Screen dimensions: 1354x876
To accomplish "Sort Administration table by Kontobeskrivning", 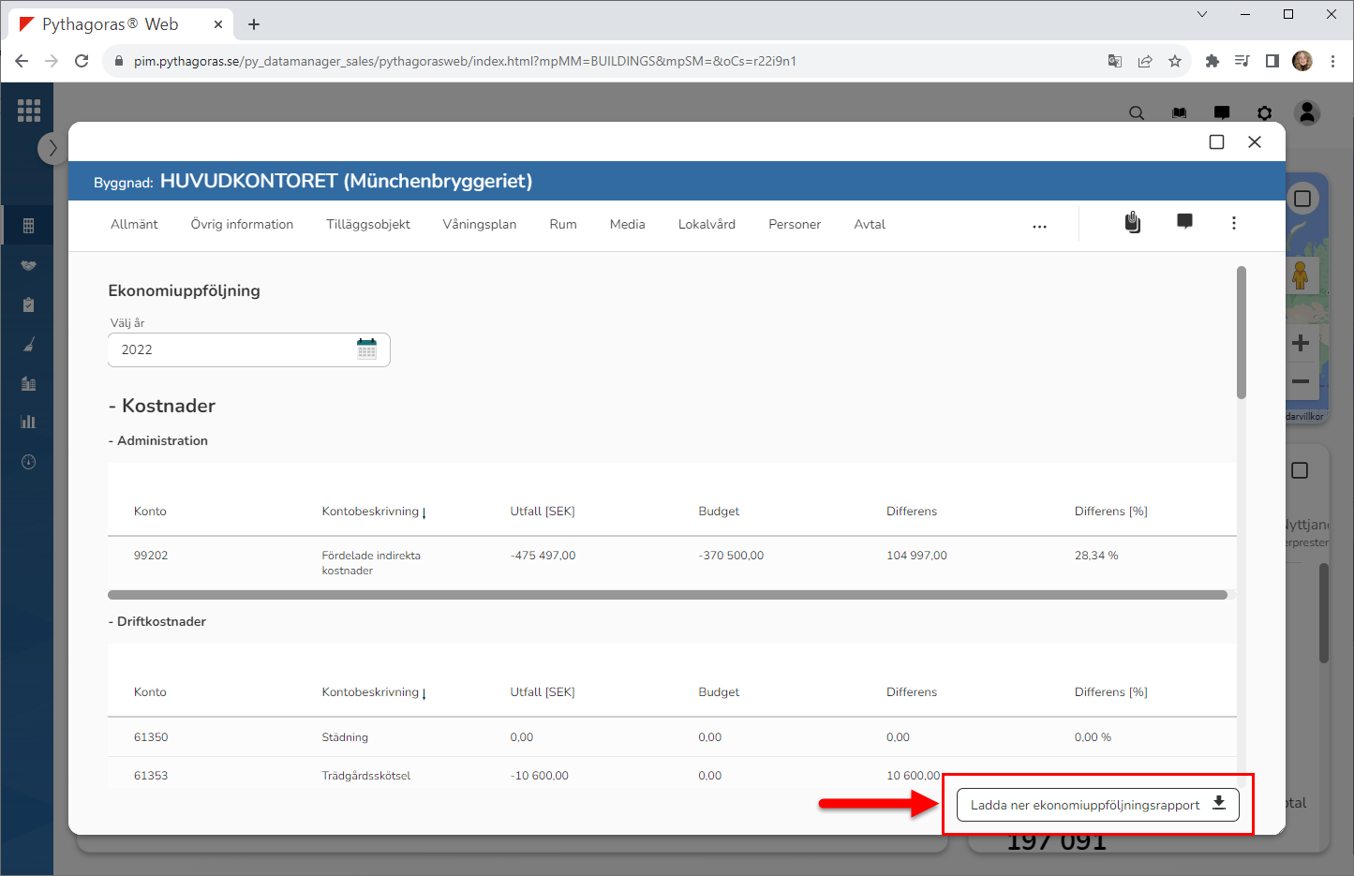I will pos(371,512).
